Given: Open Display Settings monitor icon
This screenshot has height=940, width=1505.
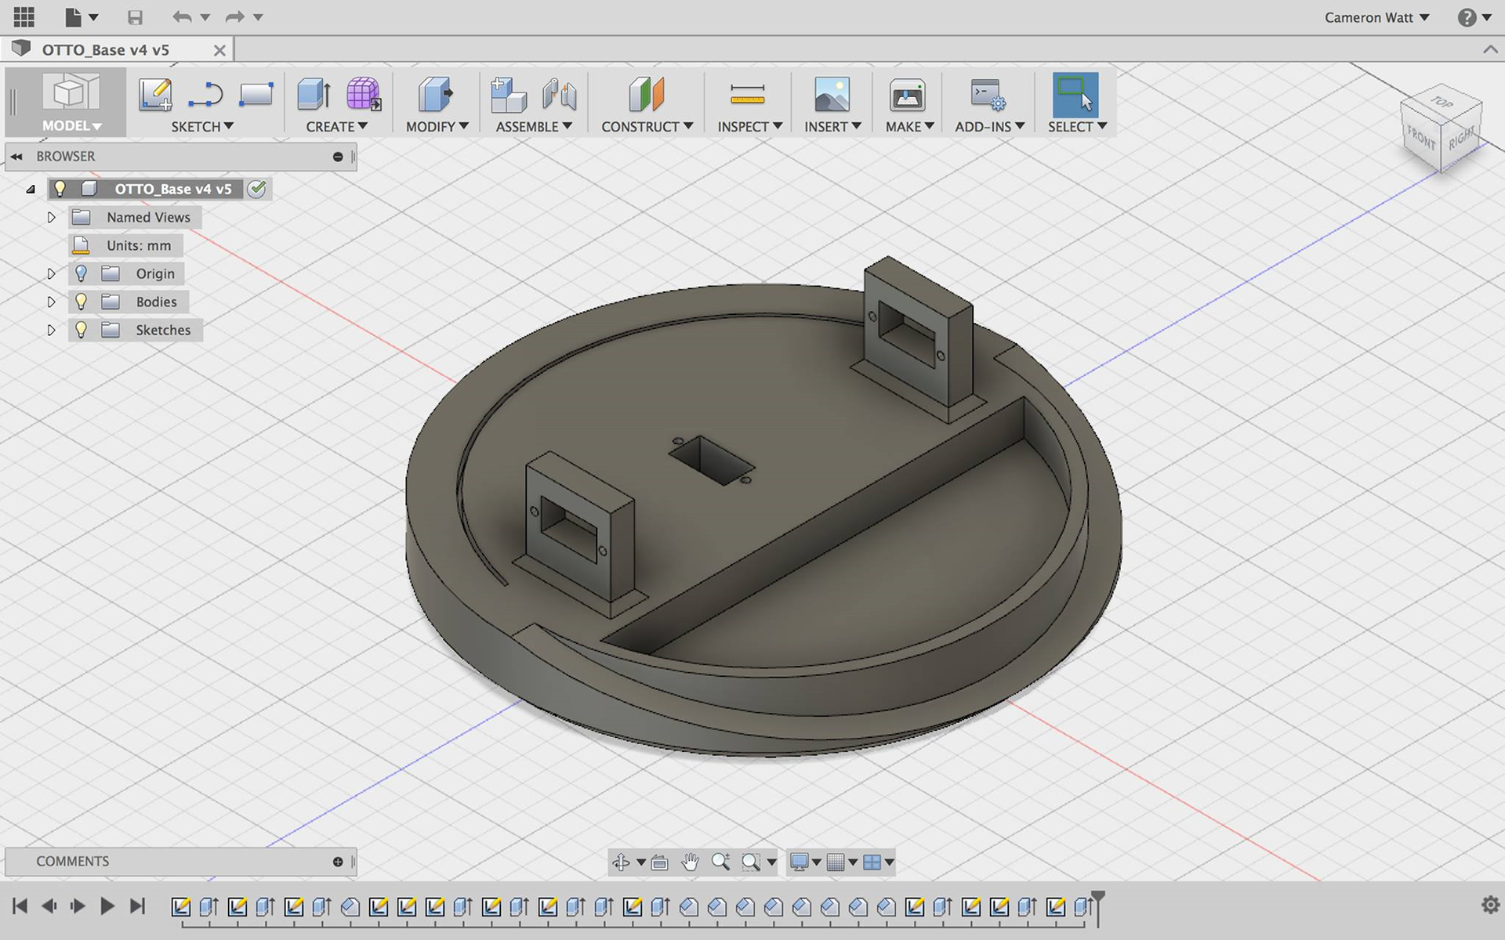Looking at the screenshot, I should pyautogui.click(x=799, y=862).
